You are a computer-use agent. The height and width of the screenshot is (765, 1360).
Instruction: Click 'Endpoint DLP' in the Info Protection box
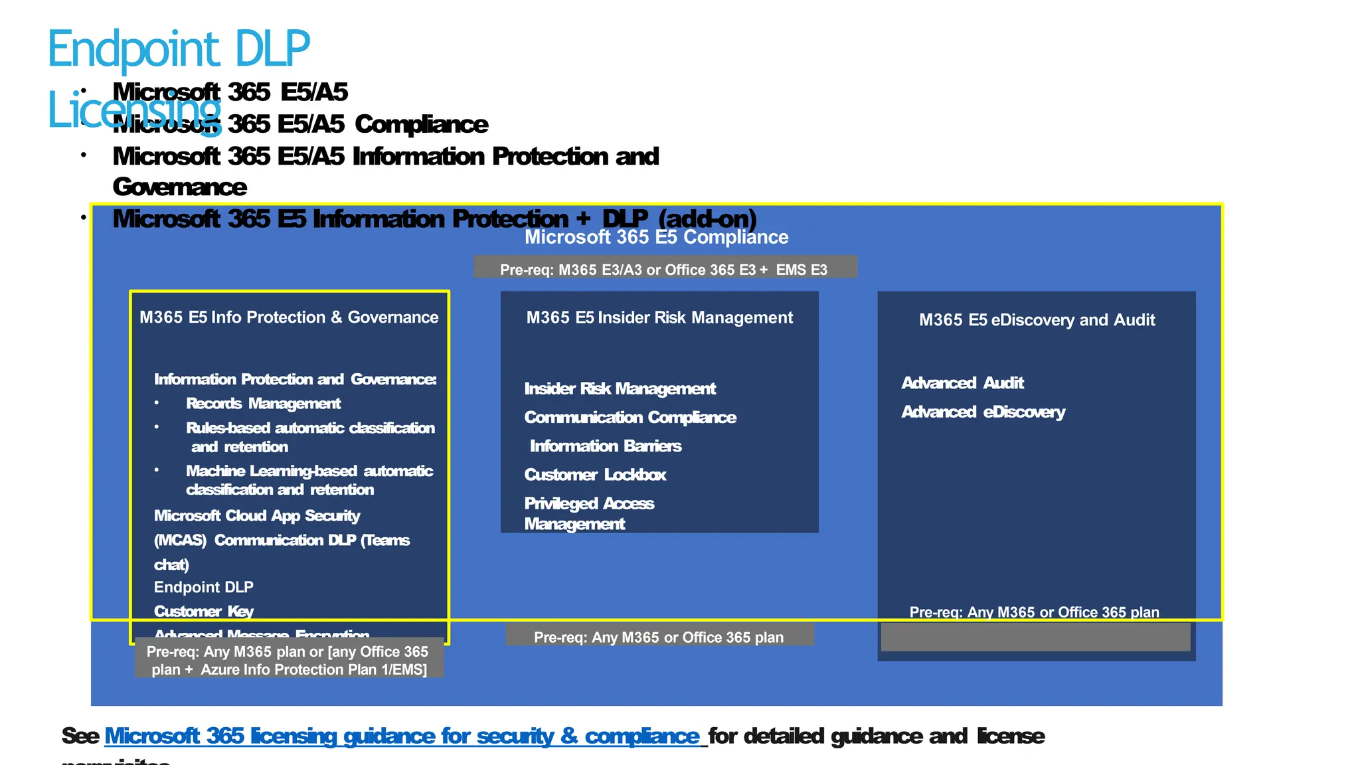click(x=204, y=587)
